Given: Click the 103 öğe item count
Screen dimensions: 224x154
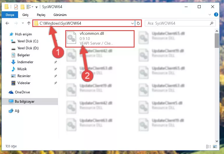Looking at the screenshot, I should [11, 146].
